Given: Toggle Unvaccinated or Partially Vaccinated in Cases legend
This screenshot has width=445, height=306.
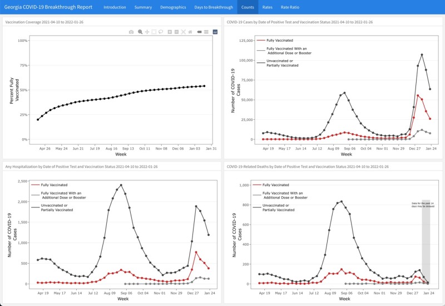Looking at the screenshot, I should tap(278, 63).
